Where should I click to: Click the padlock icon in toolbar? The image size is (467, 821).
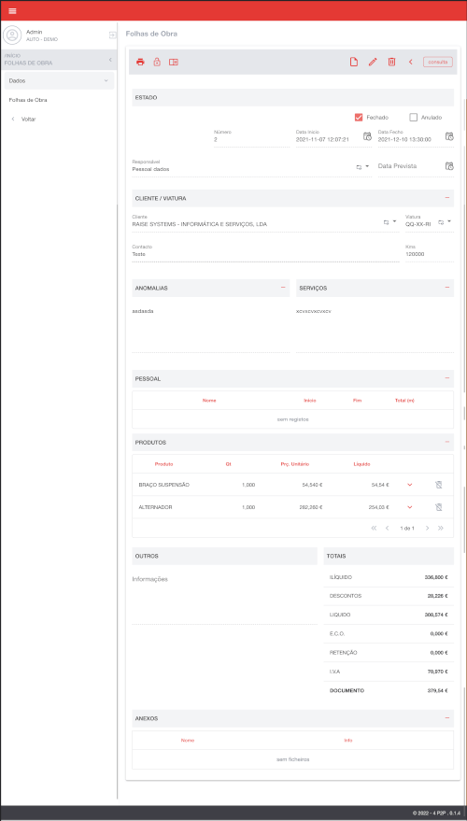pos(157,62)
